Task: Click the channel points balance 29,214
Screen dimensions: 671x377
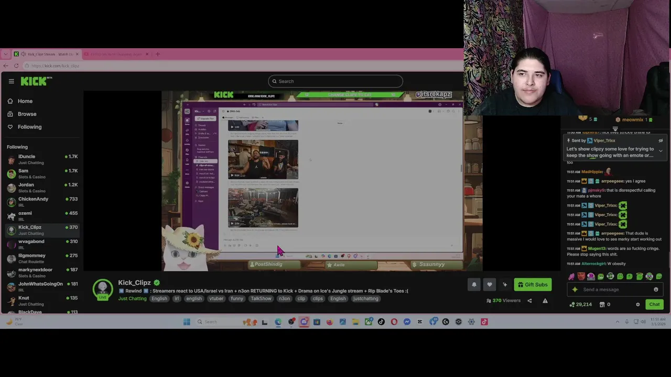Action: pyautogui.click(x=581, y=304)
